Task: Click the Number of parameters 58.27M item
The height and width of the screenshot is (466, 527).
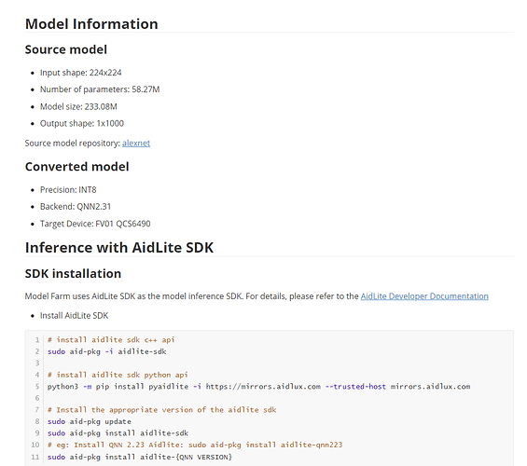Action: (x=100, y=89)
